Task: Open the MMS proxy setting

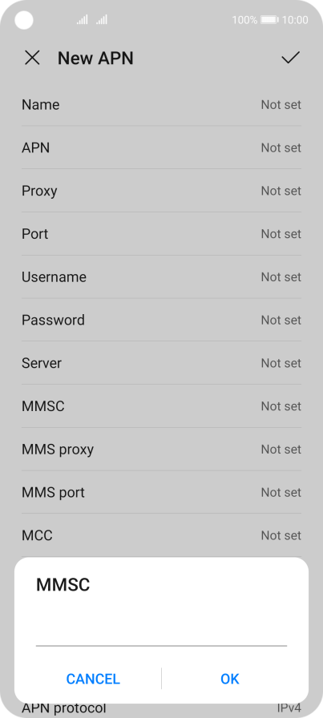Action: [161, 450]
